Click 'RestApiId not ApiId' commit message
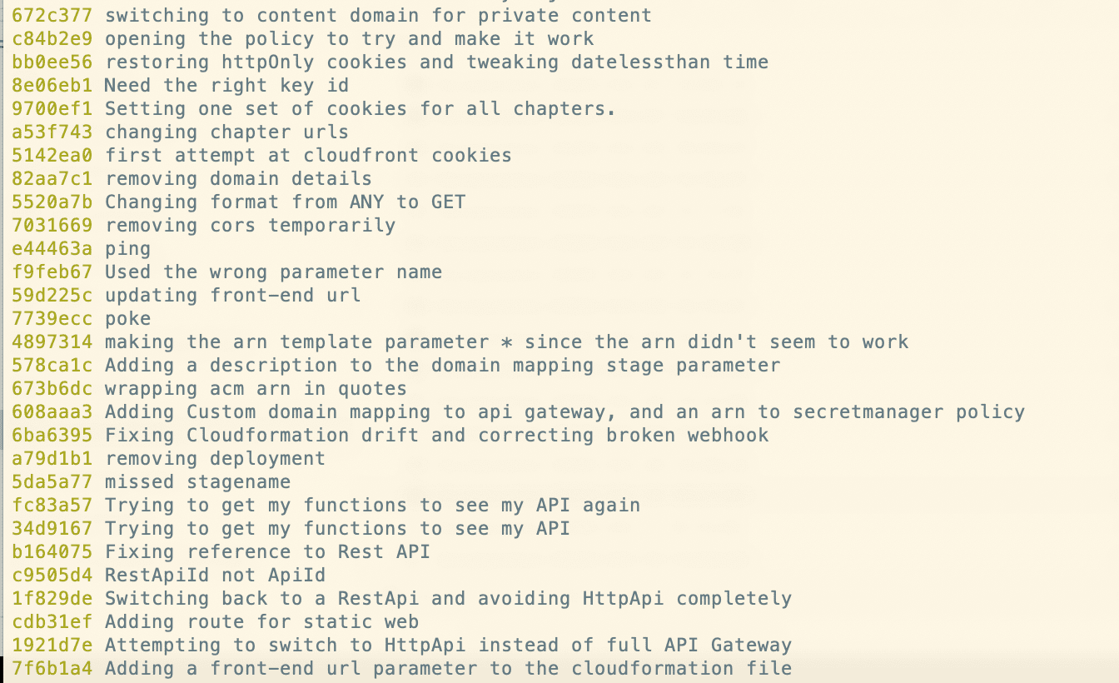Screen dimensions: 1119x683 pyautogui.click(x=215, y=576)
